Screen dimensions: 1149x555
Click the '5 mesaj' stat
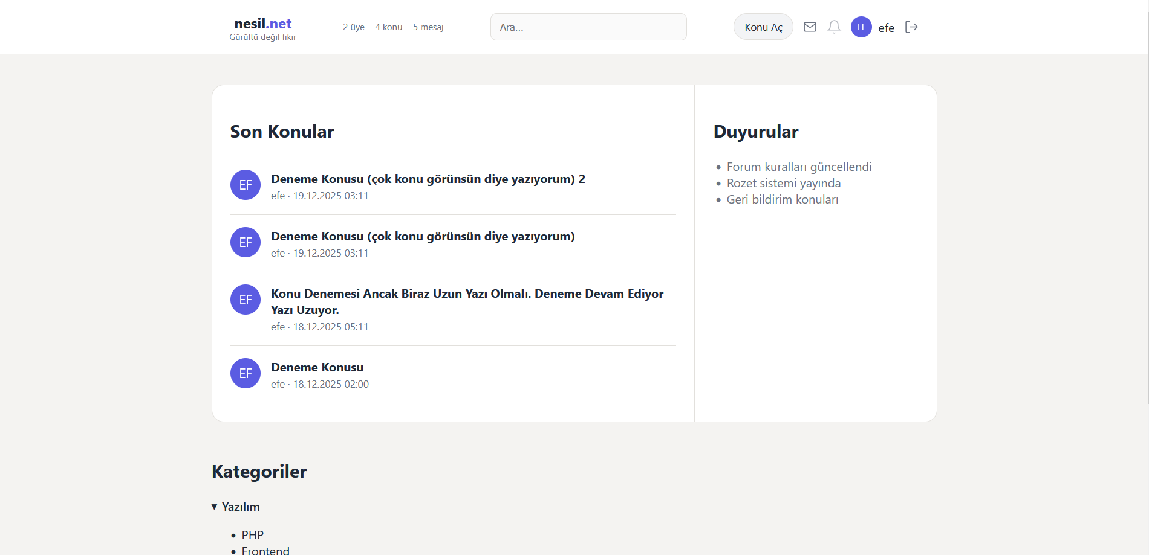coord(428,27)
